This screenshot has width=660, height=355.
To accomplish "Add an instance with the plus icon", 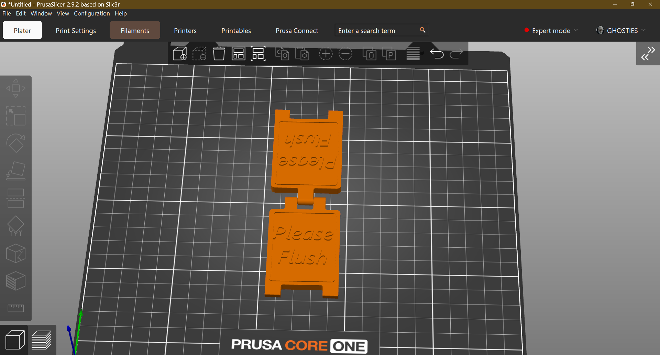I will 326,54.
